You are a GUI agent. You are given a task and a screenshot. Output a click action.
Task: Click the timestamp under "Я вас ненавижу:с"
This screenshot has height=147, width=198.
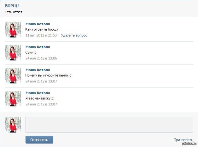point(41,104)
